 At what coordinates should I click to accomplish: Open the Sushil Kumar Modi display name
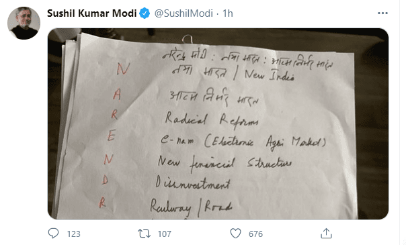[91, 13]
